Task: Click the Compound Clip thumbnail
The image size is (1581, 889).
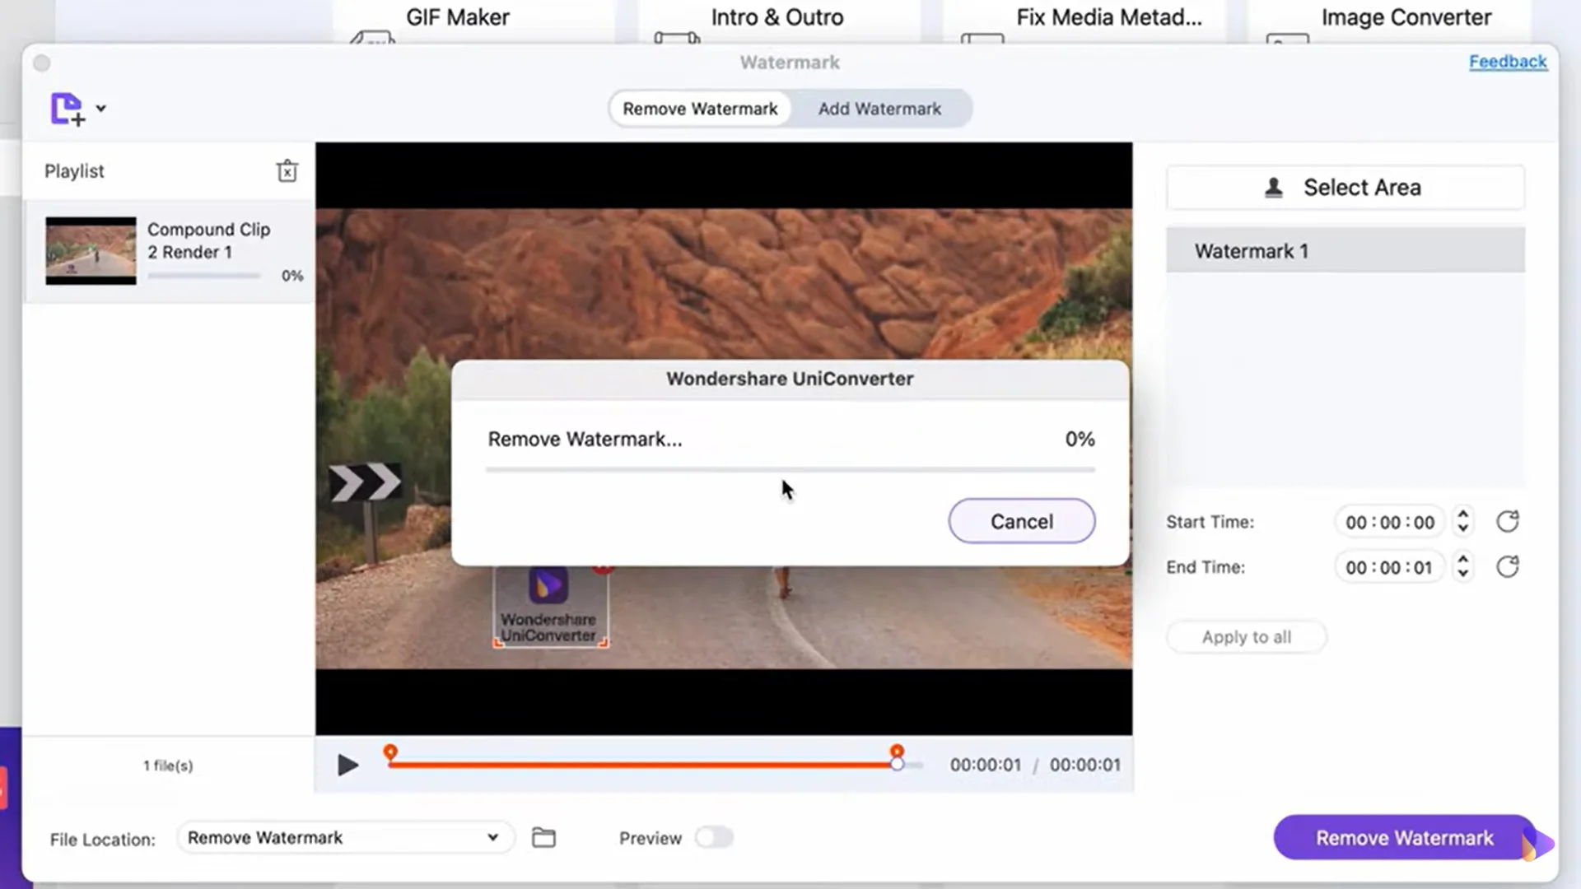Action: click(x=90, y=249)
